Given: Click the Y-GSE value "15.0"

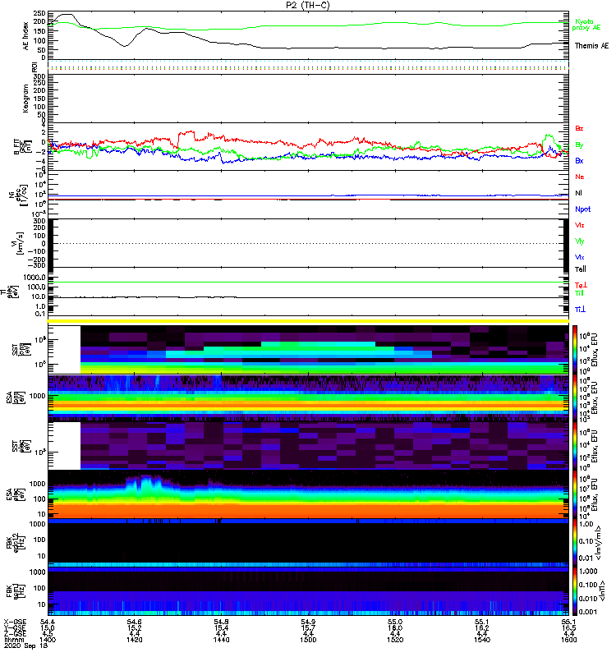Looking at the screenshot, I should (48, 627).
